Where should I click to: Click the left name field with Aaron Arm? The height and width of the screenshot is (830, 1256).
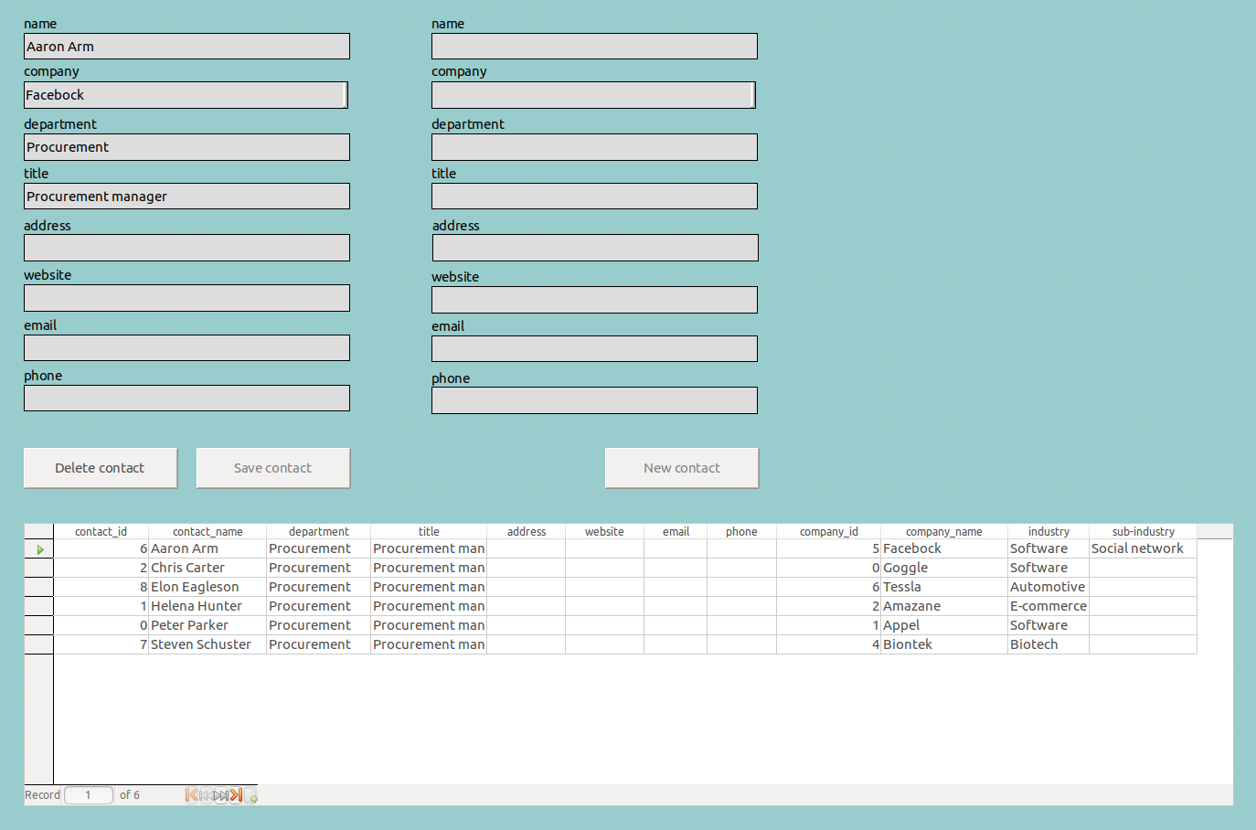pos(186,47)
